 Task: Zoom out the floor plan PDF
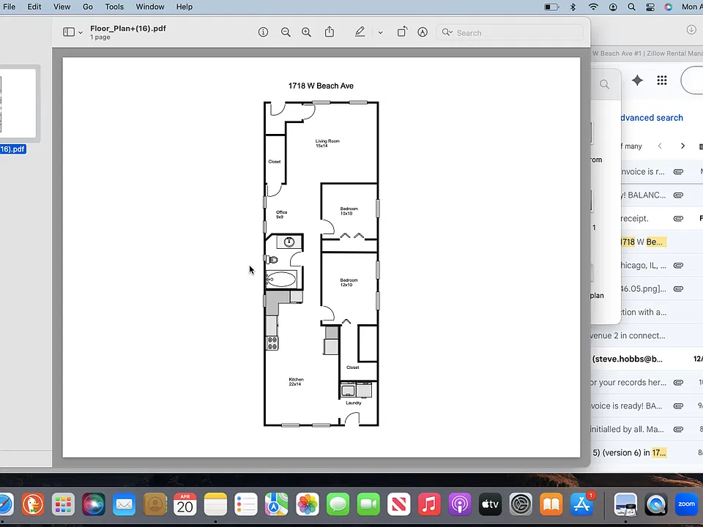point(286,32)
